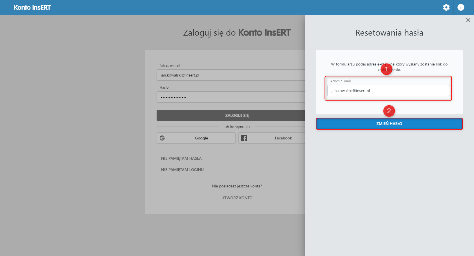Click the Google logo icon
Screen dimensions: 474x256
pos(162,138)
